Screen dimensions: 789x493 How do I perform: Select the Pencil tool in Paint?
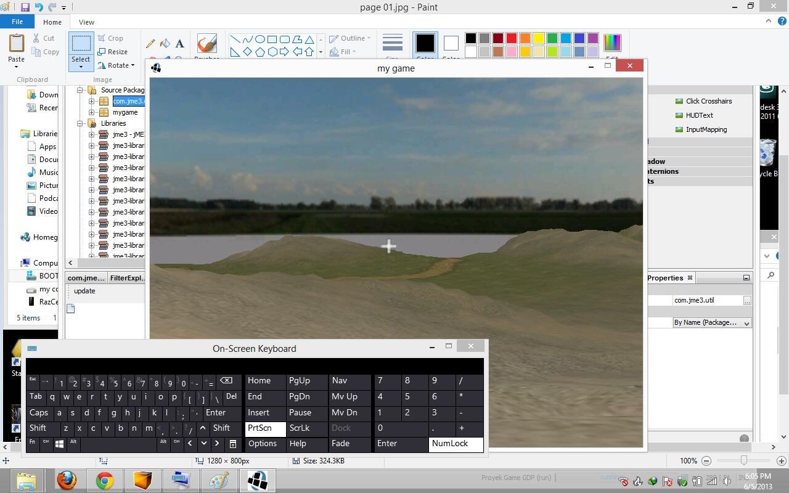coord(150,44)
